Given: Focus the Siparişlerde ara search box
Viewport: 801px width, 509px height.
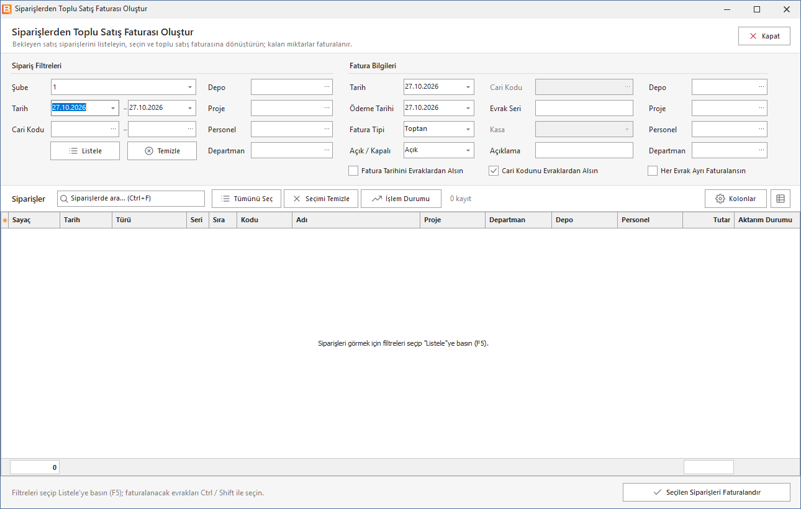Looking at the screenshot, I should tap(131, 199).
